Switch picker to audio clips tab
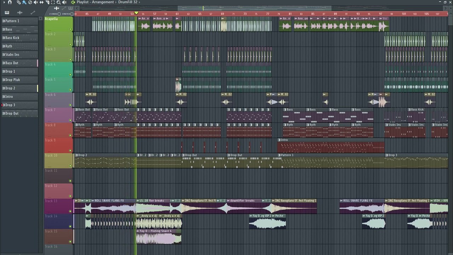This screenshot has width=453, height=255. (x=20, y=13)
